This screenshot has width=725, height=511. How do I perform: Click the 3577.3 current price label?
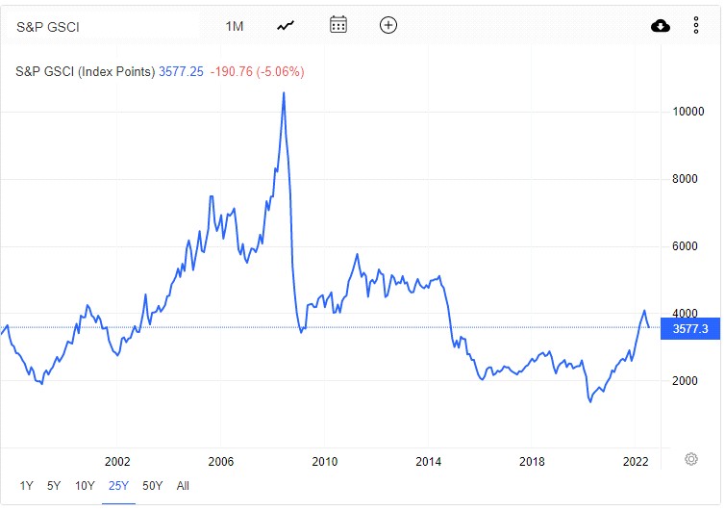pyautogui.click(x=691, y=328)
